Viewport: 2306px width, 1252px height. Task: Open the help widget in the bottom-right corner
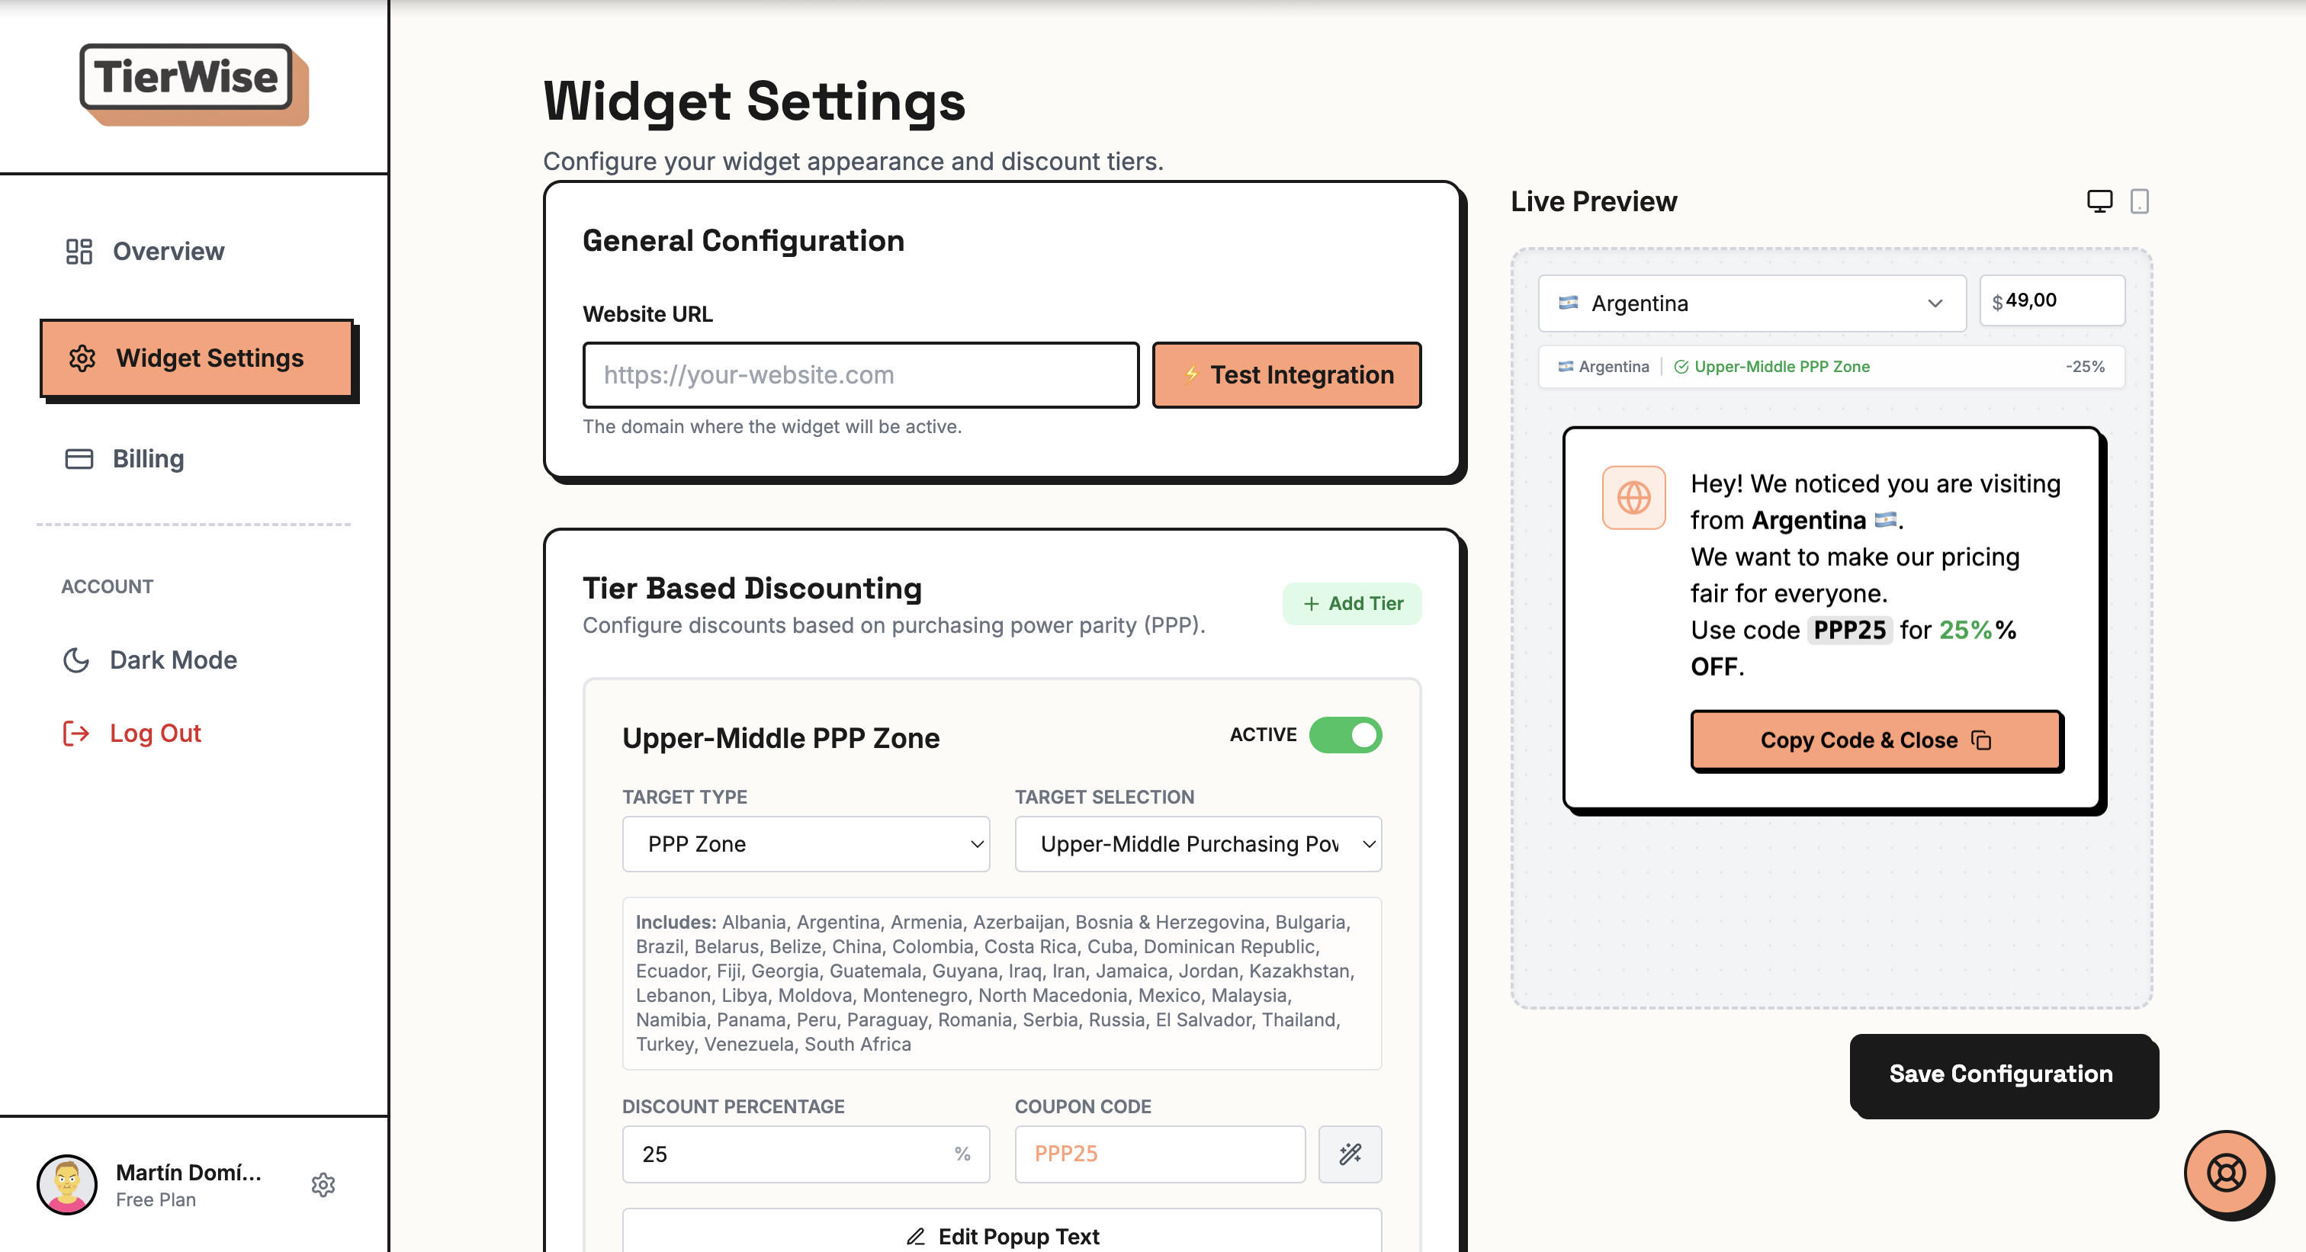pyautogui.click(x=2228, y=1174)
